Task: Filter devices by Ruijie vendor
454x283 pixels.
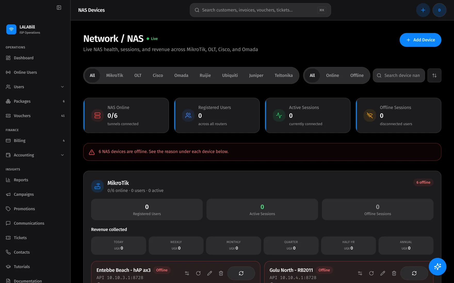Action: (x=205, y=75)
